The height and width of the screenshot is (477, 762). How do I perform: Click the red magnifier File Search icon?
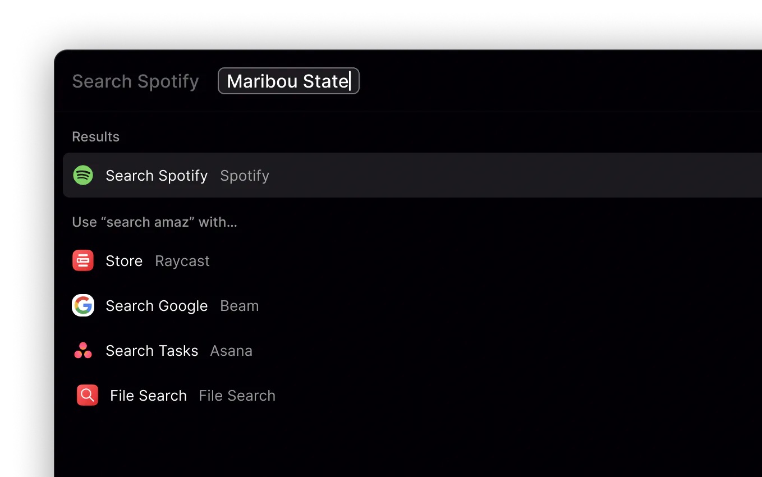[x=88, y=395]
